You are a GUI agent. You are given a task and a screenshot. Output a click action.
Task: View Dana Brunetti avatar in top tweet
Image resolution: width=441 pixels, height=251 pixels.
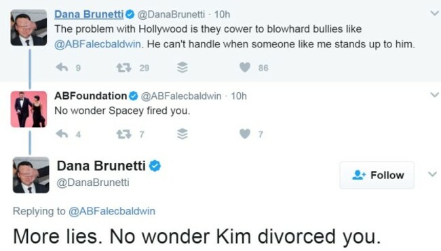[x=28, y=28]
